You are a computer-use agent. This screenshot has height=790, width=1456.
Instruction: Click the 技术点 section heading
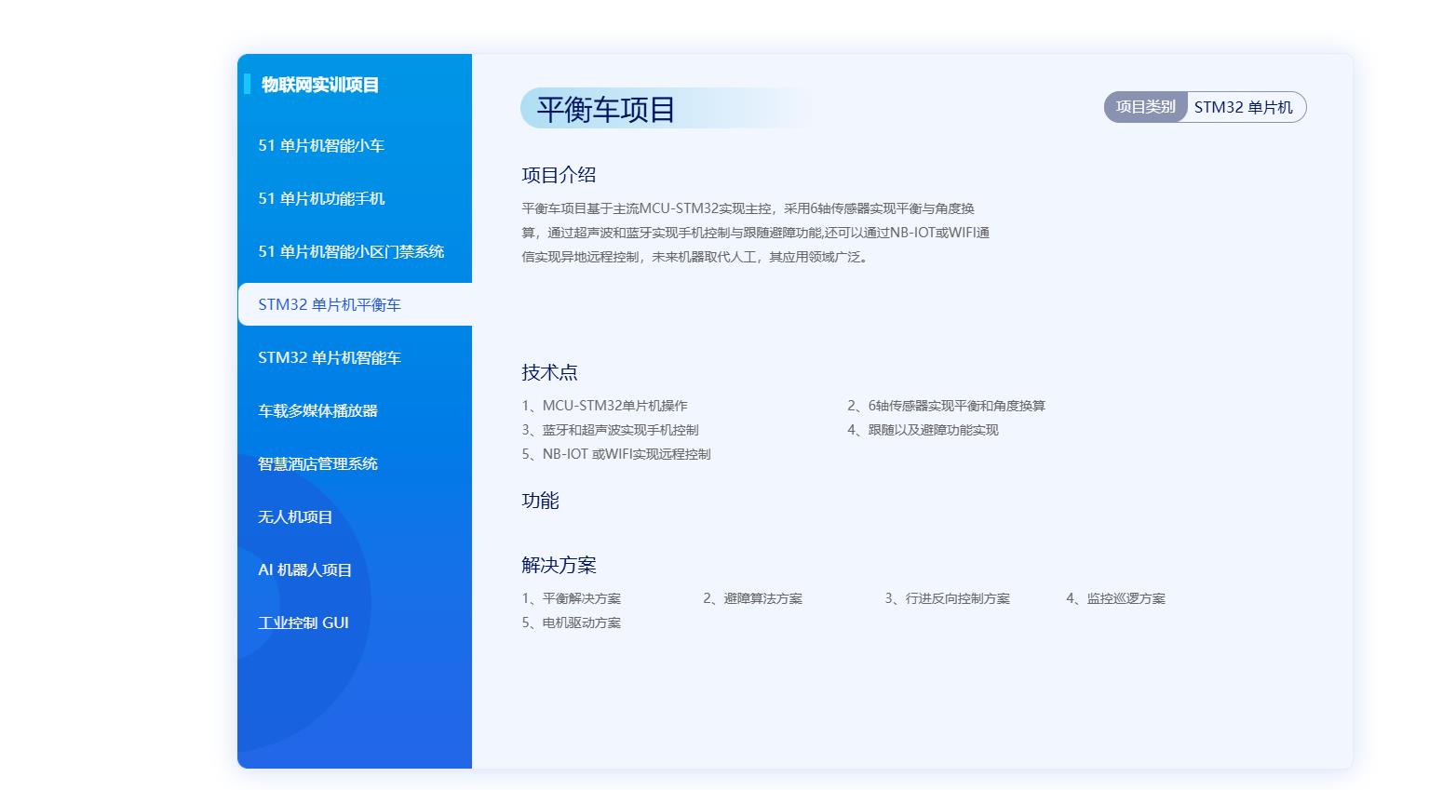(x=549, y=372)
